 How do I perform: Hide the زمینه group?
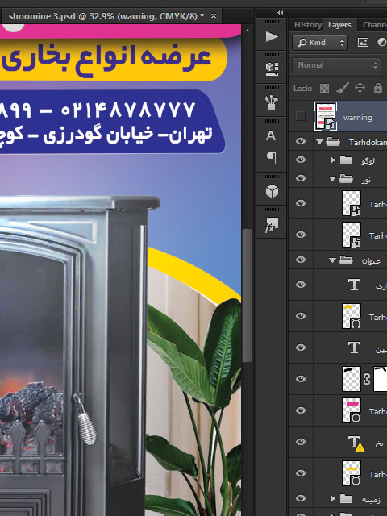[x=301, y=498]
